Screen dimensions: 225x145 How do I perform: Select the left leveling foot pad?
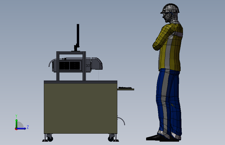[45, 141]
